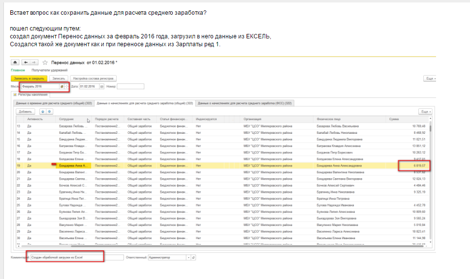This screenshot has width=470, height=279.
Task: Click the Настройка состава регистров button
Action: click(x=94, y=78)
